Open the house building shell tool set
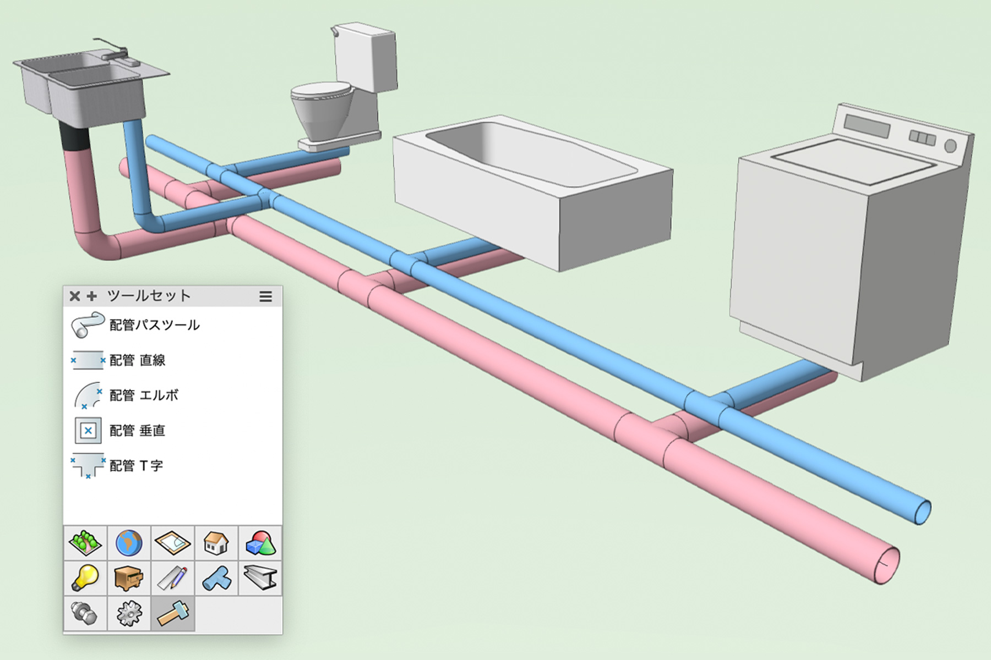 click(216, 543)
